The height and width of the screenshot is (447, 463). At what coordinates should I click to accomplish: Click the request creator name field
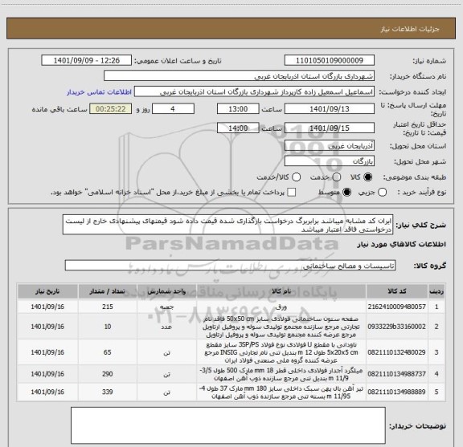pyautogui.click(x=254, y=92)
